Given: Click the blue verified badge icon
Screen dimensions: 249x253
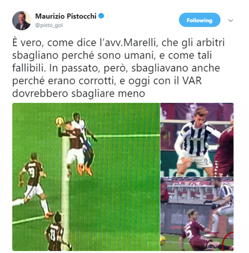Looking at the screenshot, I should coord(101,16).
